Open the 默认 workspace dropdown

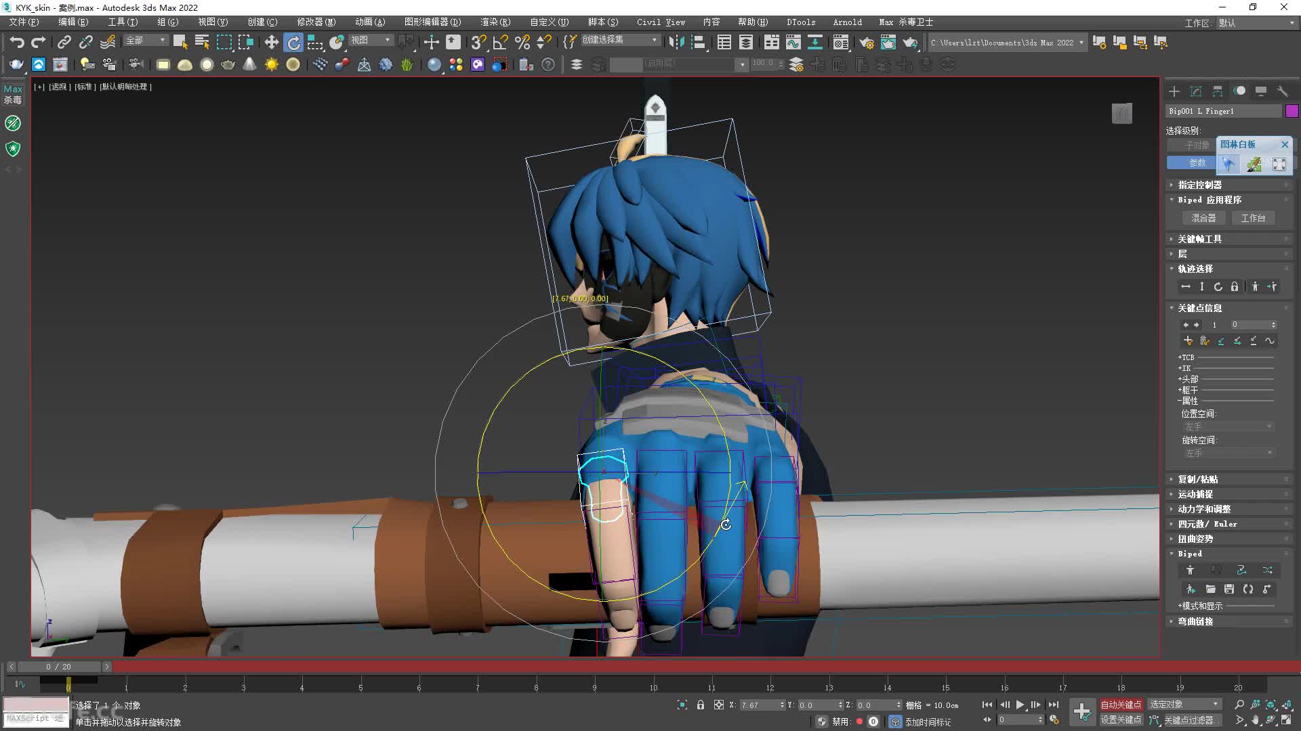[1257, 23]
